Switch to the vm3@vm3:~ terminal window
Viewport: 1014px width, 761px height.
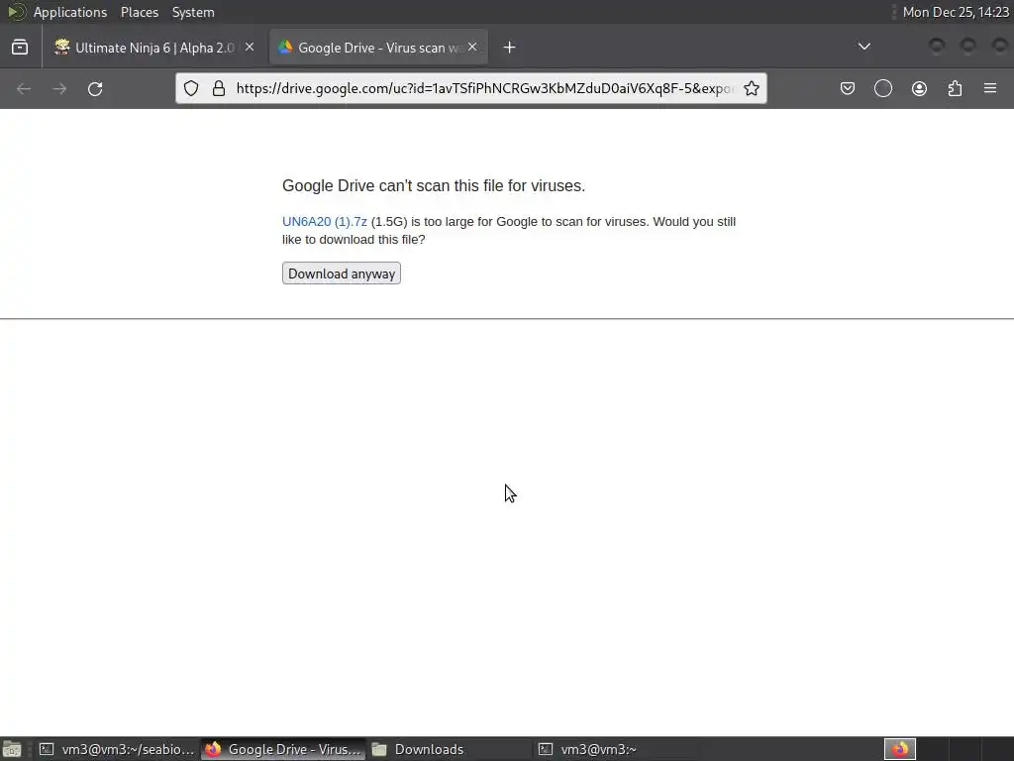click(x=616, y=749)
